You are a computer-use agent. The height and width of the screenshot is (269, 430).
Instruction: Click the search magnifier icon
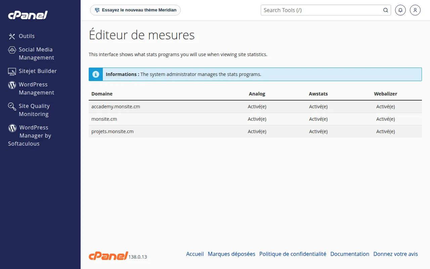(386, 10)
